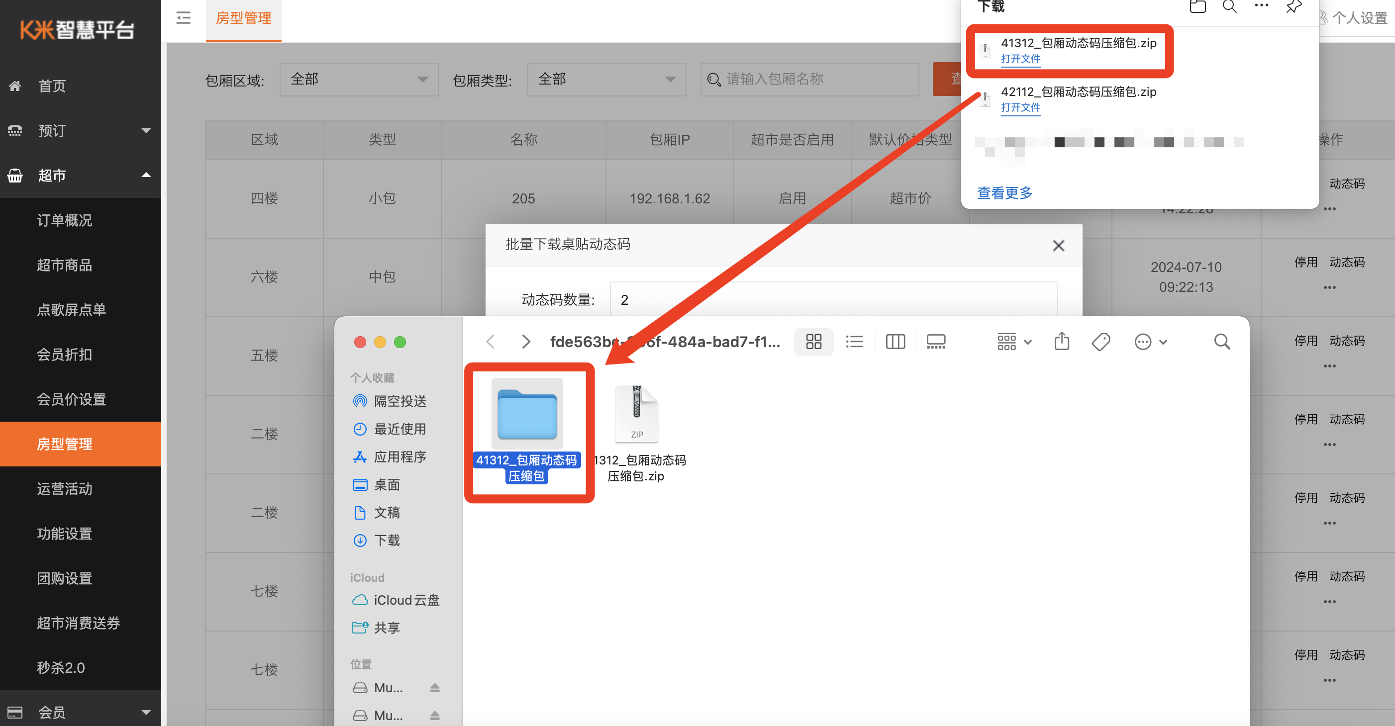Expand the 会员 menu
This screenshot has height=726, width=1395.
[146, 712]
